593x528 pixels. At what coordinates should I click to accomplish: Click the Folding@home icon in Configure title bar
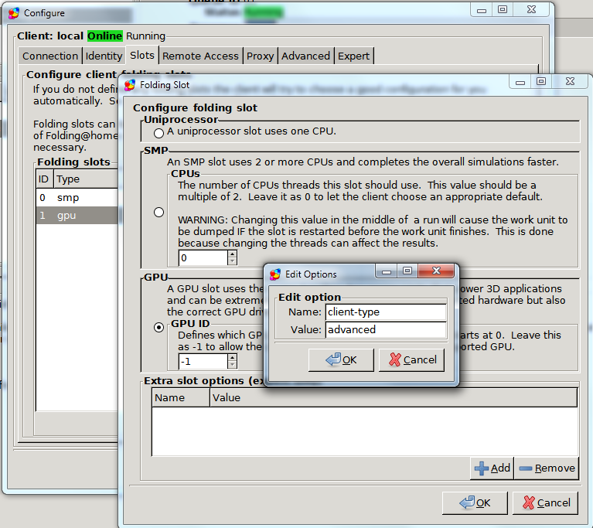point(14,13)
